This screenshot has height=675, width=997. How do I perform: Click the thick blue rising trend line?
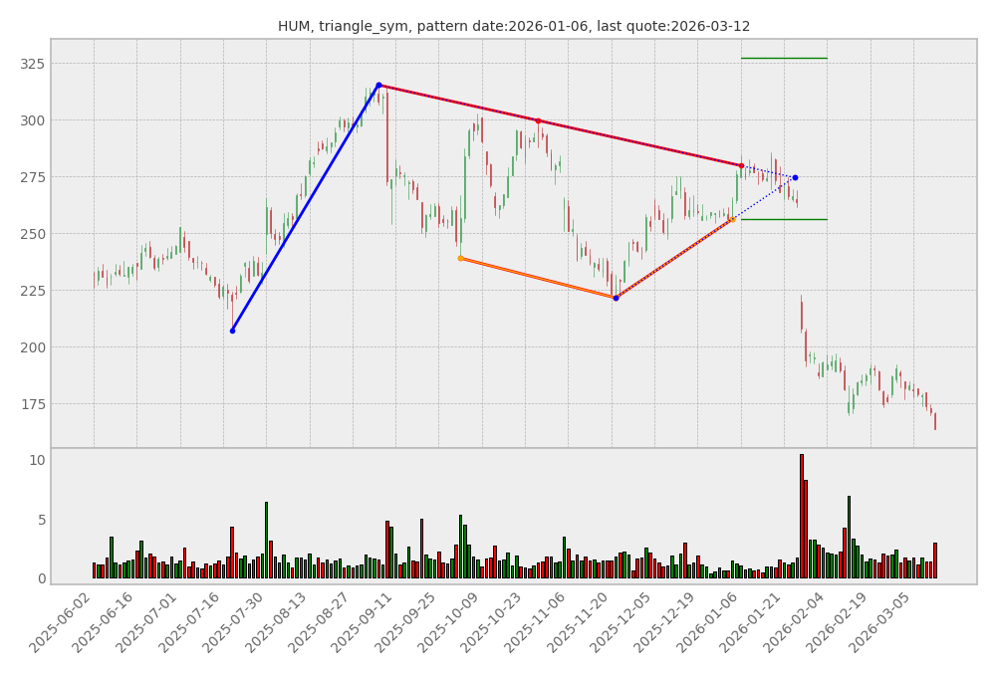(x=305, y=208)
